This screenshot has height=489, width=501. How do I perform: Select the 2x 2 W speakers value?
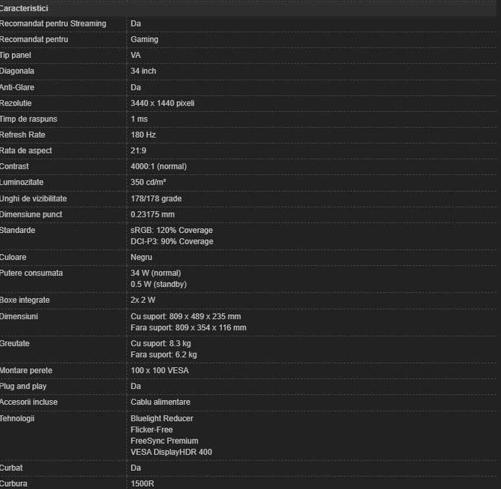point(144,300)
